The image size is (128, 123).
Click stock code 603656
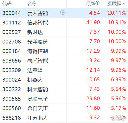tap(12, 61)
